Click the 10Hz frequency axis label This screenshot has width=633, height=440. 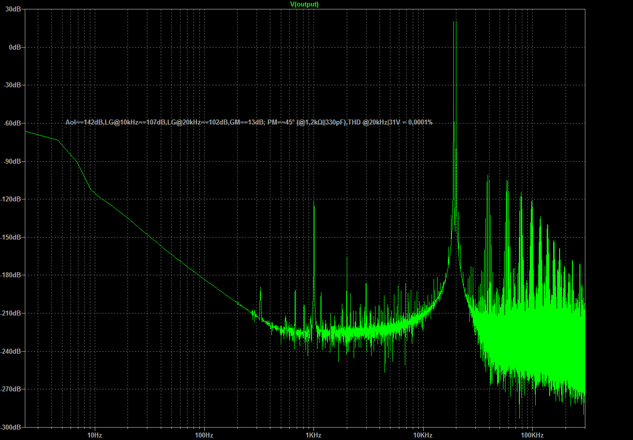click(x=95, y=436)
